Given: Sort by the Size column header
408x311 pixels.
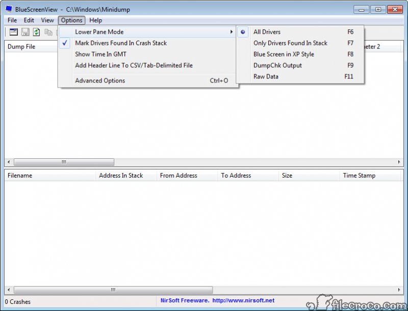Looking at the screenshot, I should [x=309, y=176].
